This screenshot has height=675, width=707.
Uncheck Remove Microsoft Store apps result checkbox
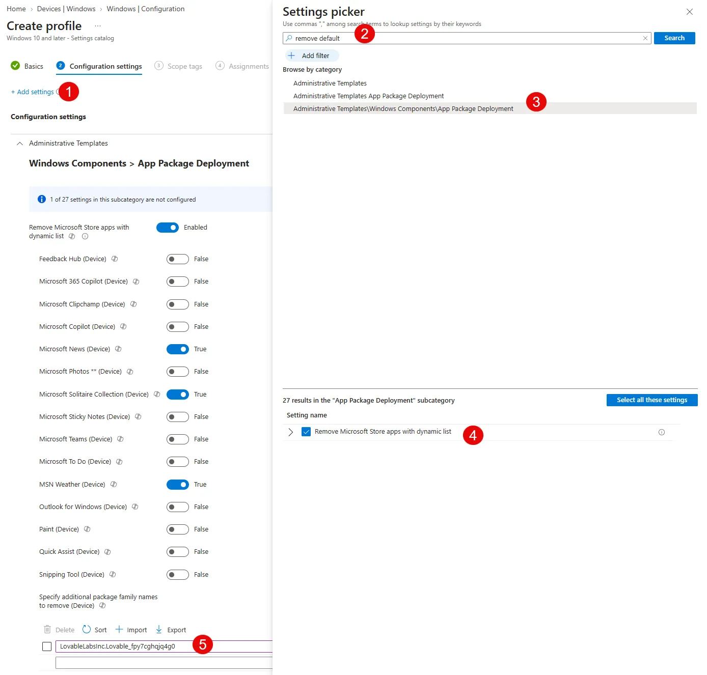(306, 432)
